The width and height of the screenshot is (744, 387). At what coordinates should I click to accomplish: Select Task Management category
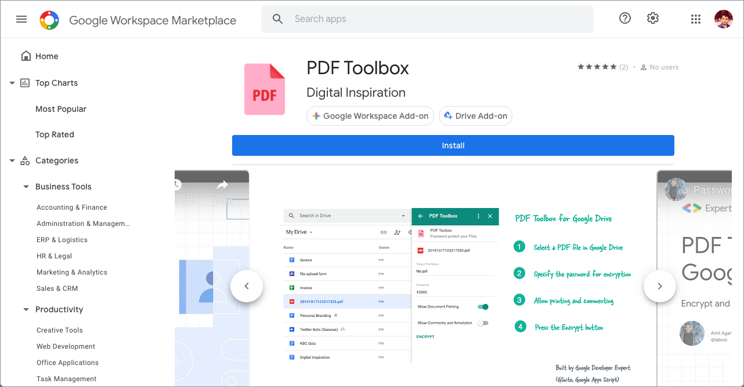click(x=67, y=379)
